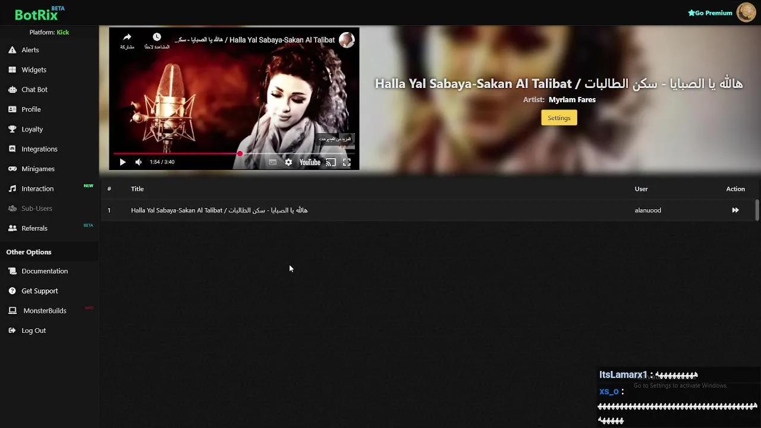This screenshot has height=428, width=761.
Task: Click the xs_o chat username
Action: 609,392
